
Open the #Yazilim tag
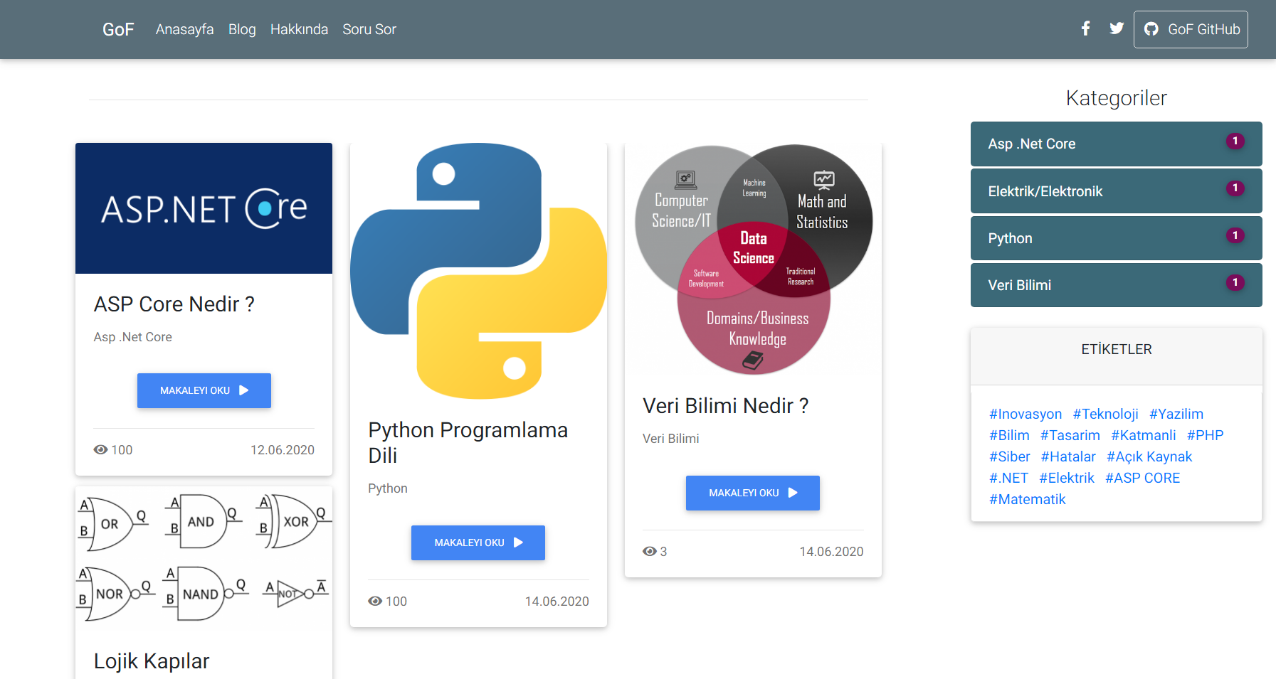pyautogui.click(x=1176, y=414)
